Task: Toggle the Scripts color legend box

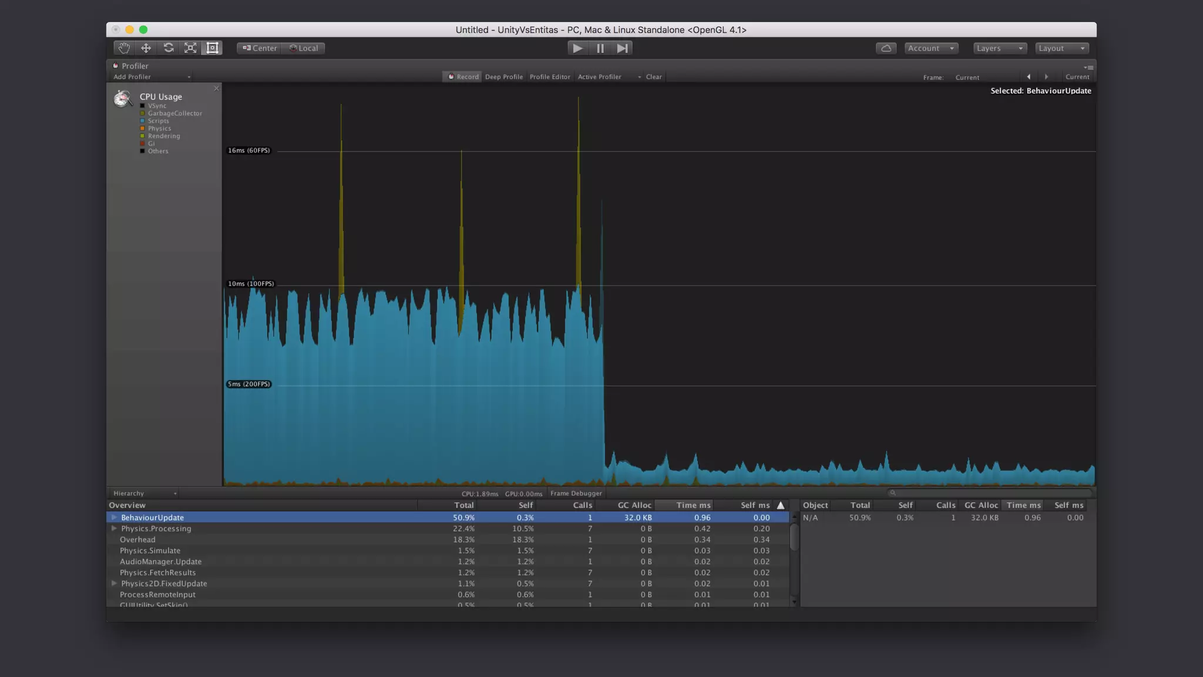Action: coord(142,121)
